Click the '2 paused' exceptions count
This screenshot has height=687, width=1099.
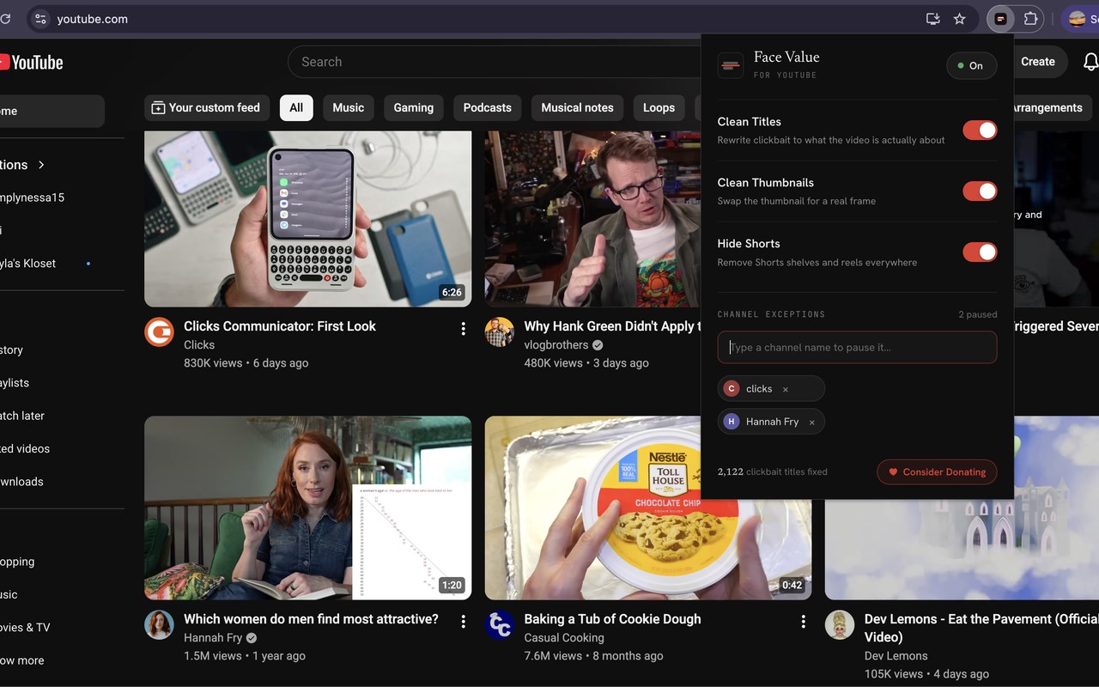tap(978, 314)
